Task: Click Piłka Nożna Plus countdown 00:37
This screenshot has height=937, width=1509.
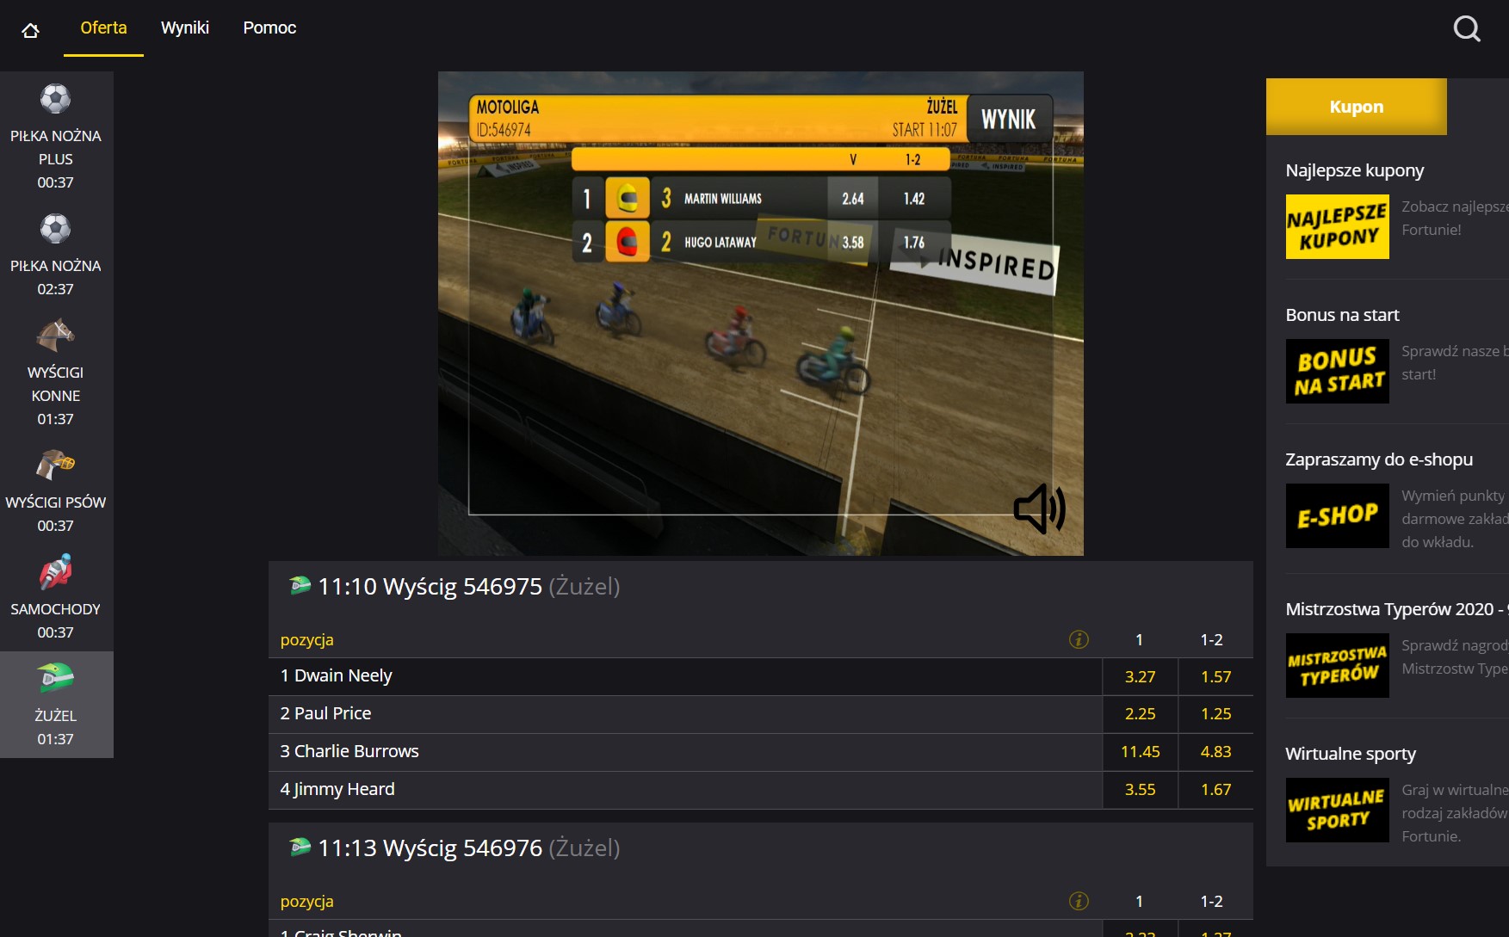Action: 55,182
